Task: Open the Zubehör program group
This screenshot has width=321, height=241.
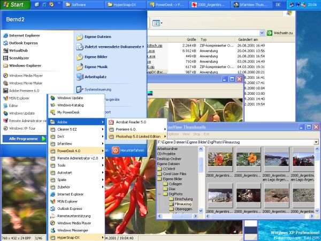Action: [77, 187]
